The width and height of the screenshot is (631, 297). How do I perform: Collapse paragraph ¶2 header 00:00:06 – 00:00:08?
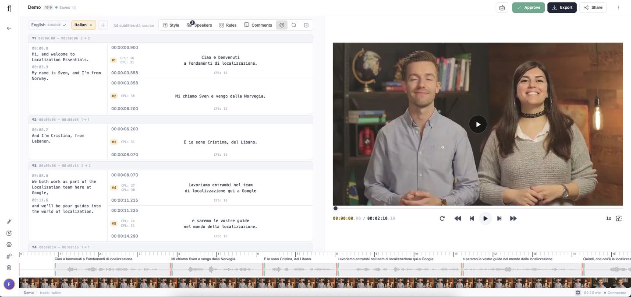[x=170, y=120]
